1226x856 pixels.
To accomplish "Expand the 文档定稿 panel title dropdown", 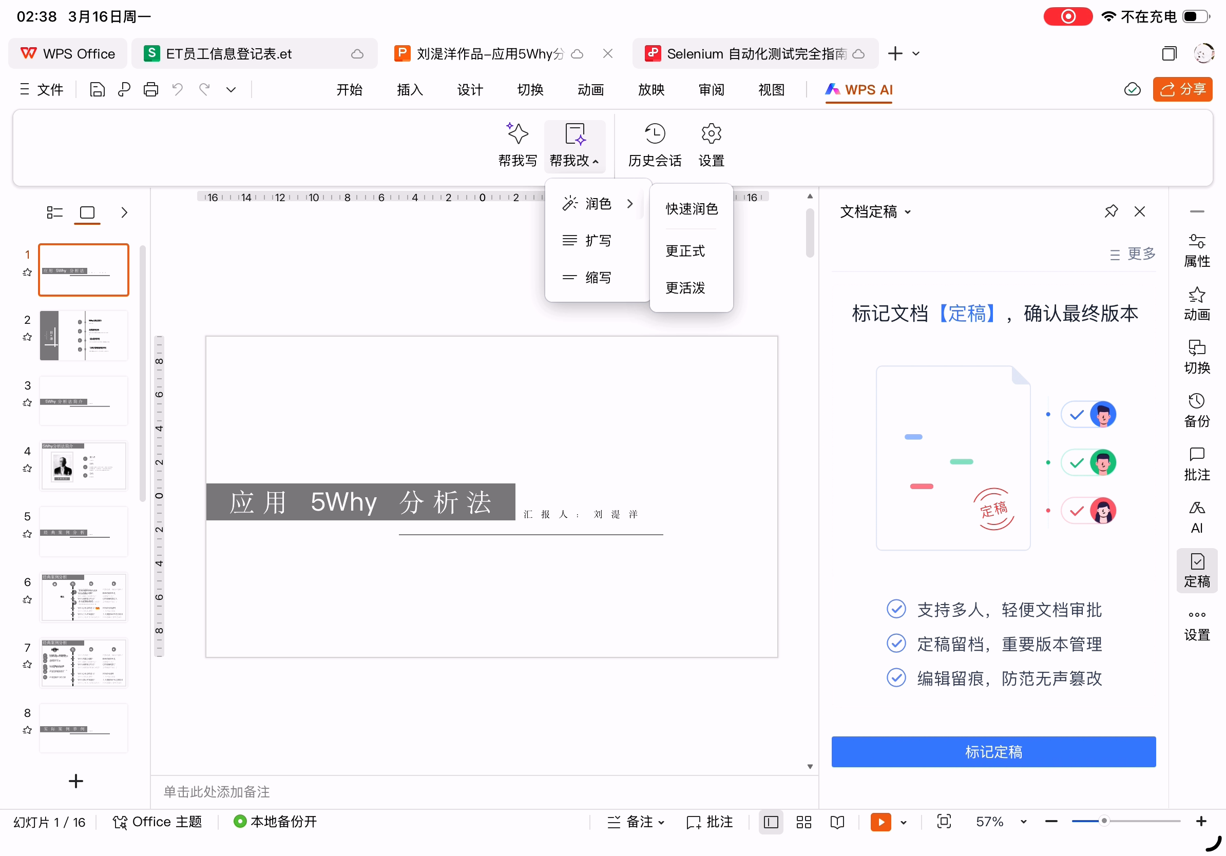I will coord(908,212).
